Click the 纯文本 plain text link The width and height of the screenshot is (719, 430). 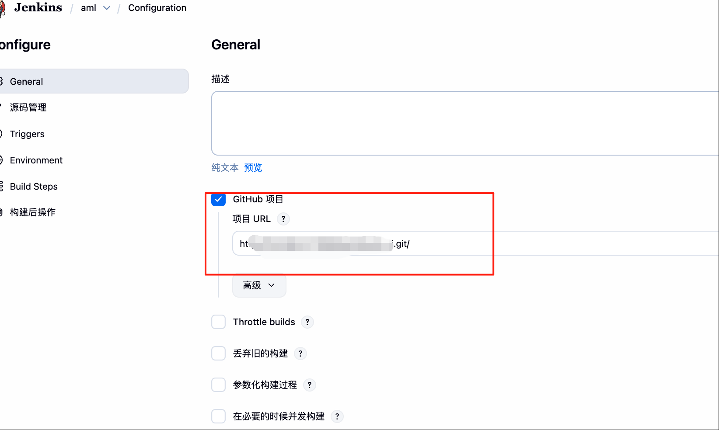tap(225, 168)
